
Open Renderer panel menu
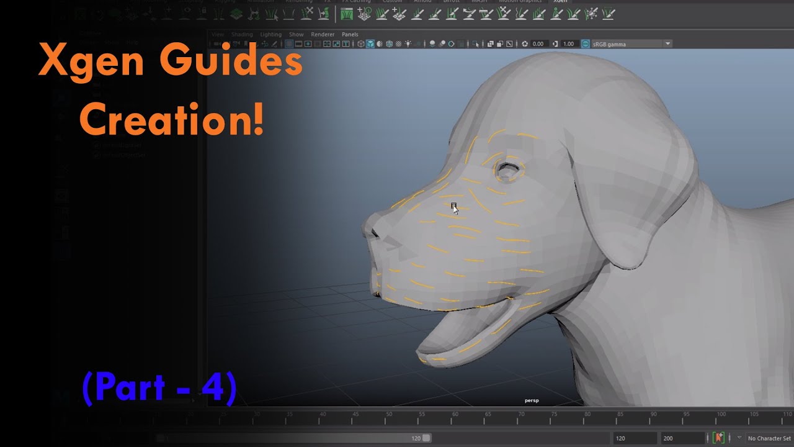(x=323, y=35)
